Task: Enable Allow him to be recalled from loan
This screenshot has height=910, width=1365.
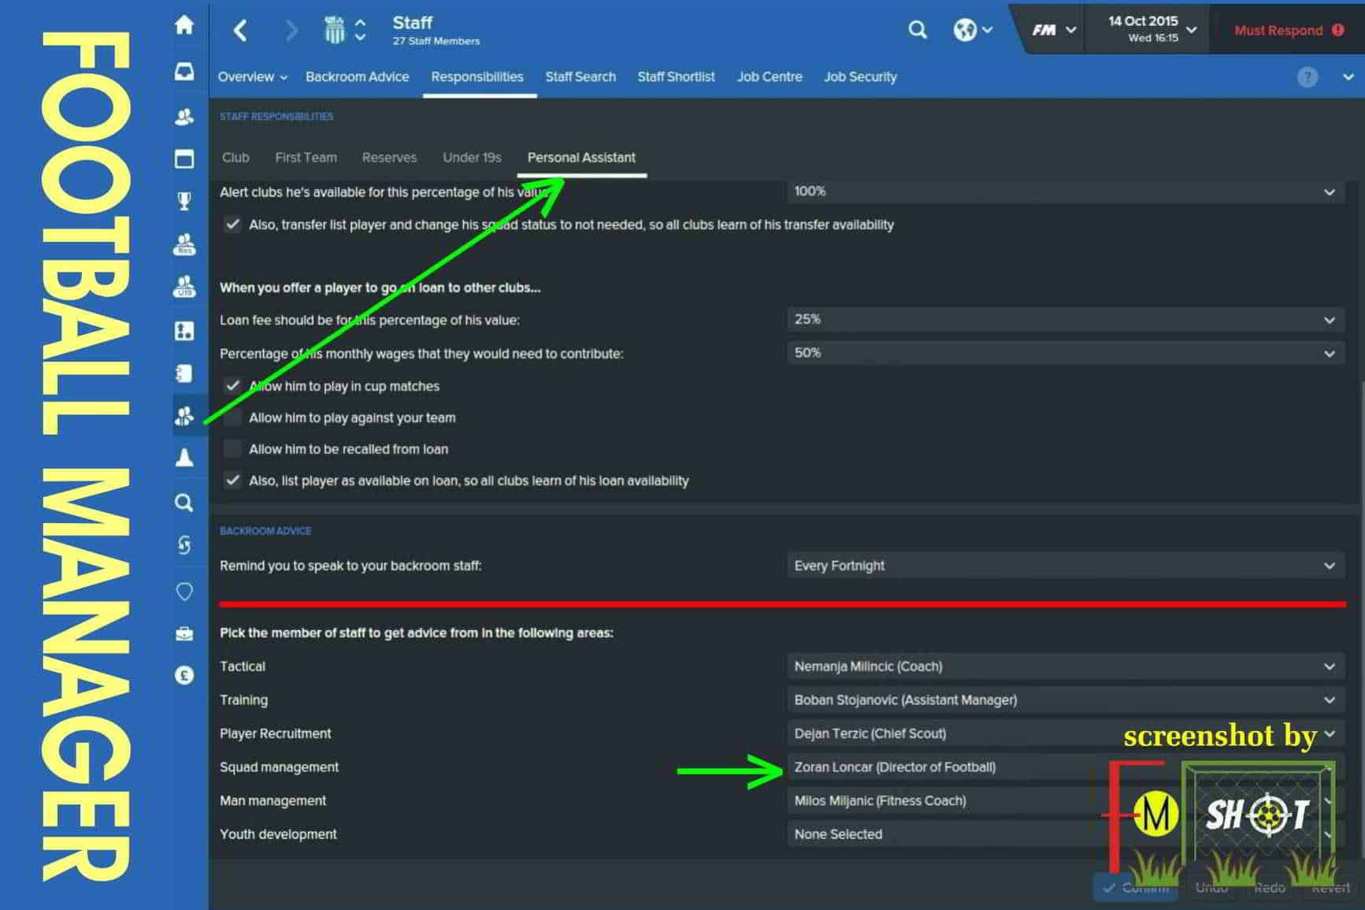Action: pyautogui.click(x=232, y=449)
